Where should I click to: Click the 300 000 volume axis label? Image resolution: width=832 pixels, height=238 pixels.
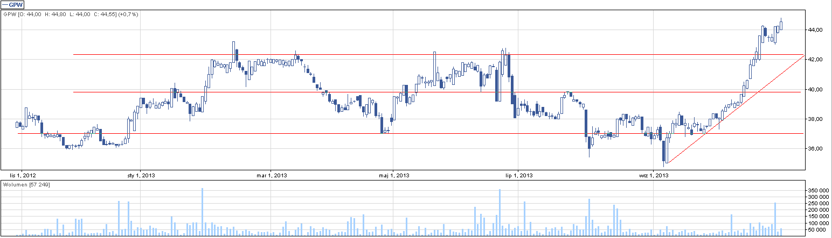(817, 197)
